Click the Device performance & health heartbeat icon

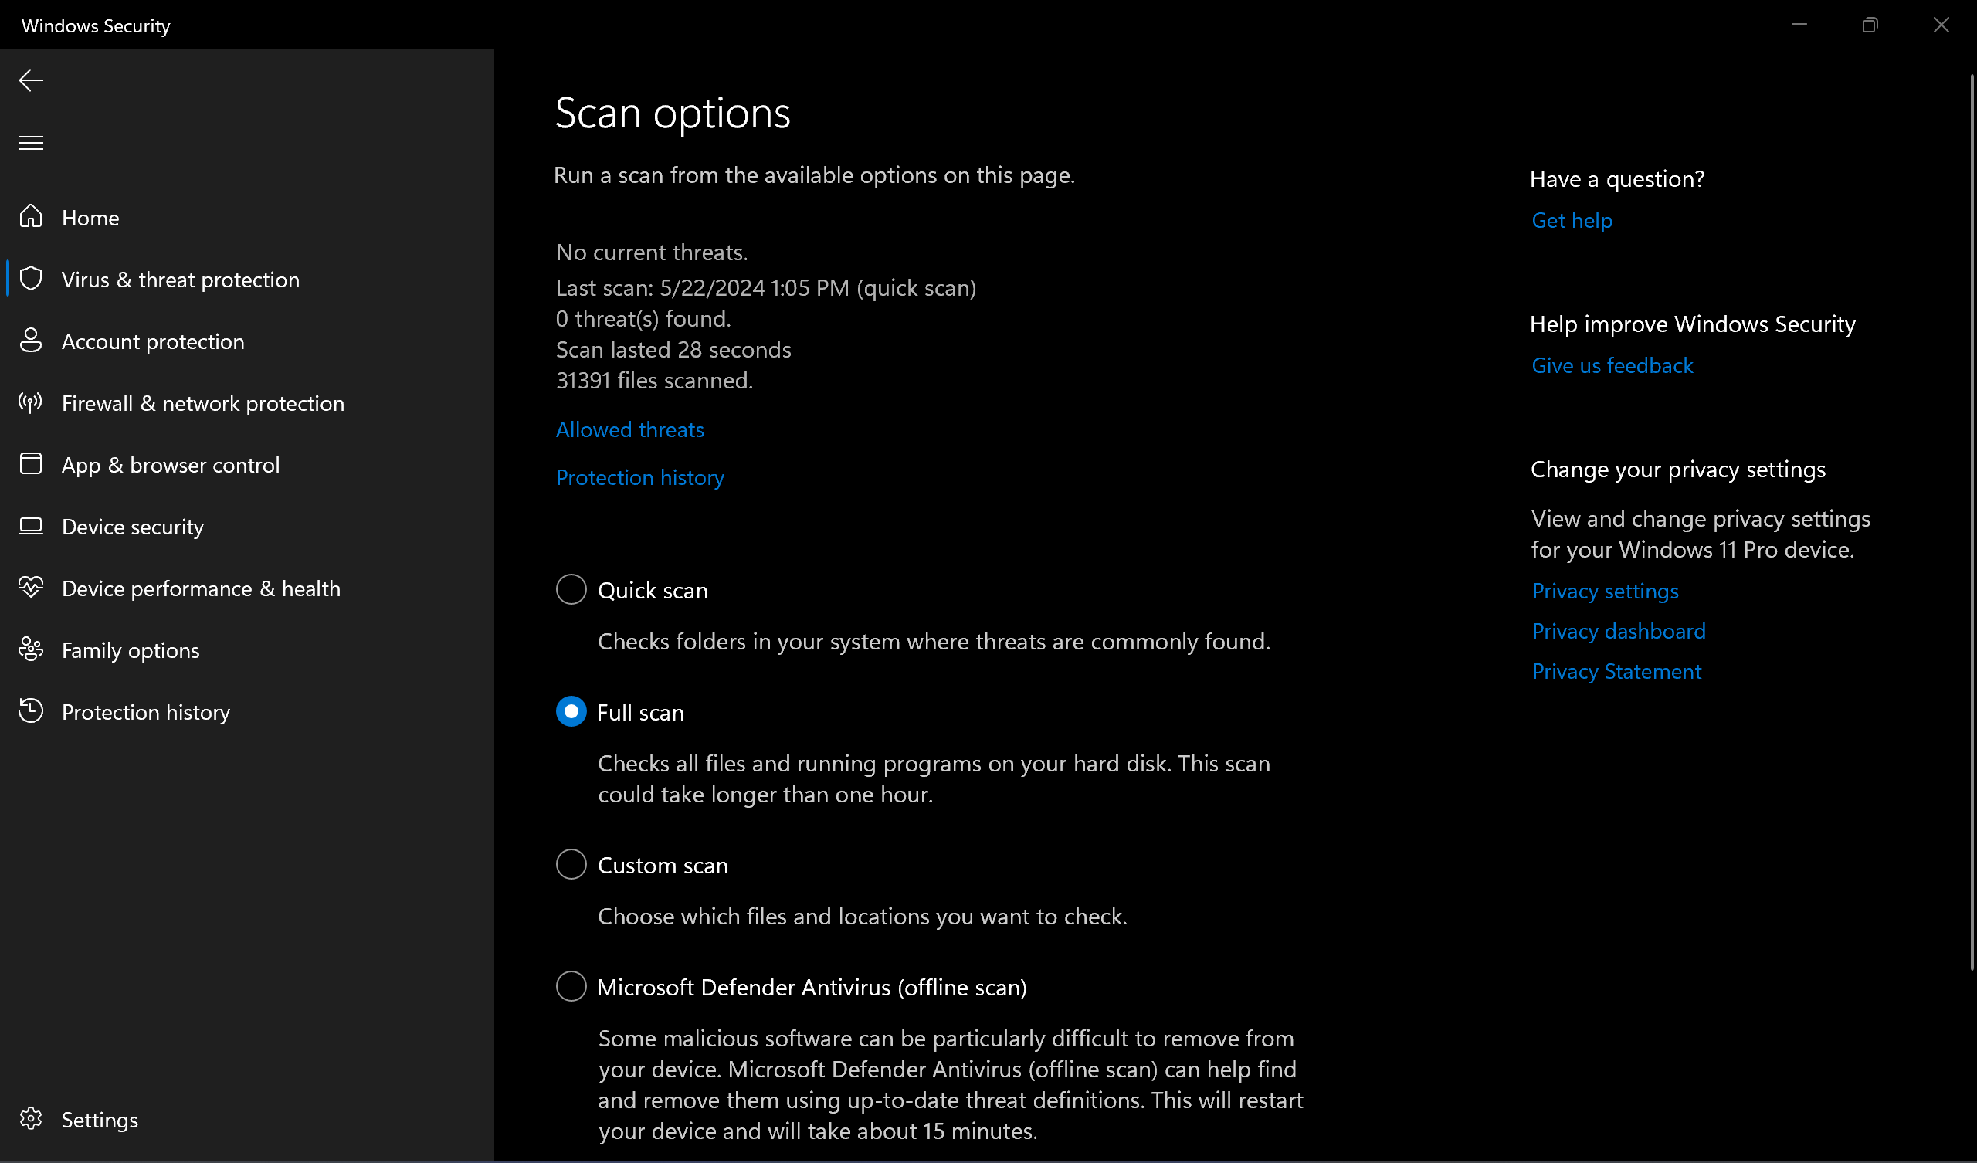coord(32,587)
